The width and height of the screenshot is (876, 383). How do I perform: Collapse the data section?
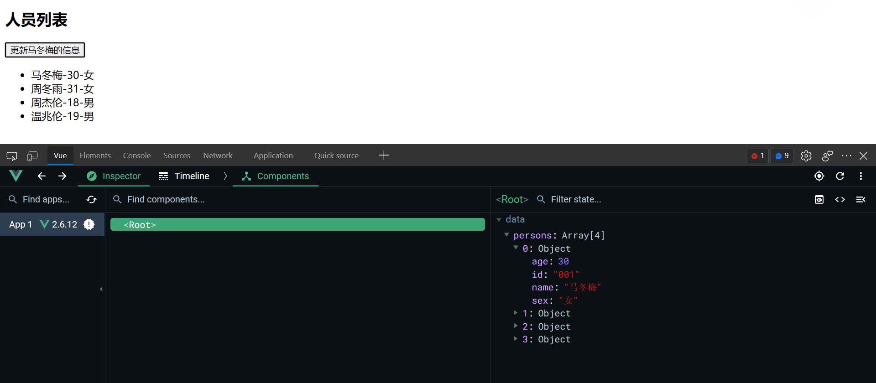(x=499, y=220)
